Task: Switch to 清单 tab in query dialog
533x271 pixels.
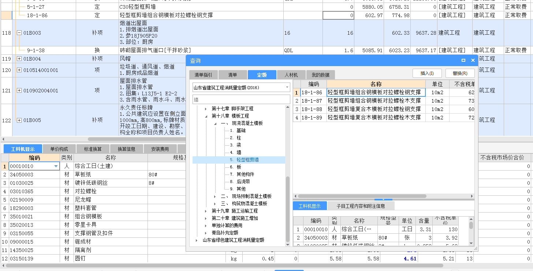Action: coord(232,75)
